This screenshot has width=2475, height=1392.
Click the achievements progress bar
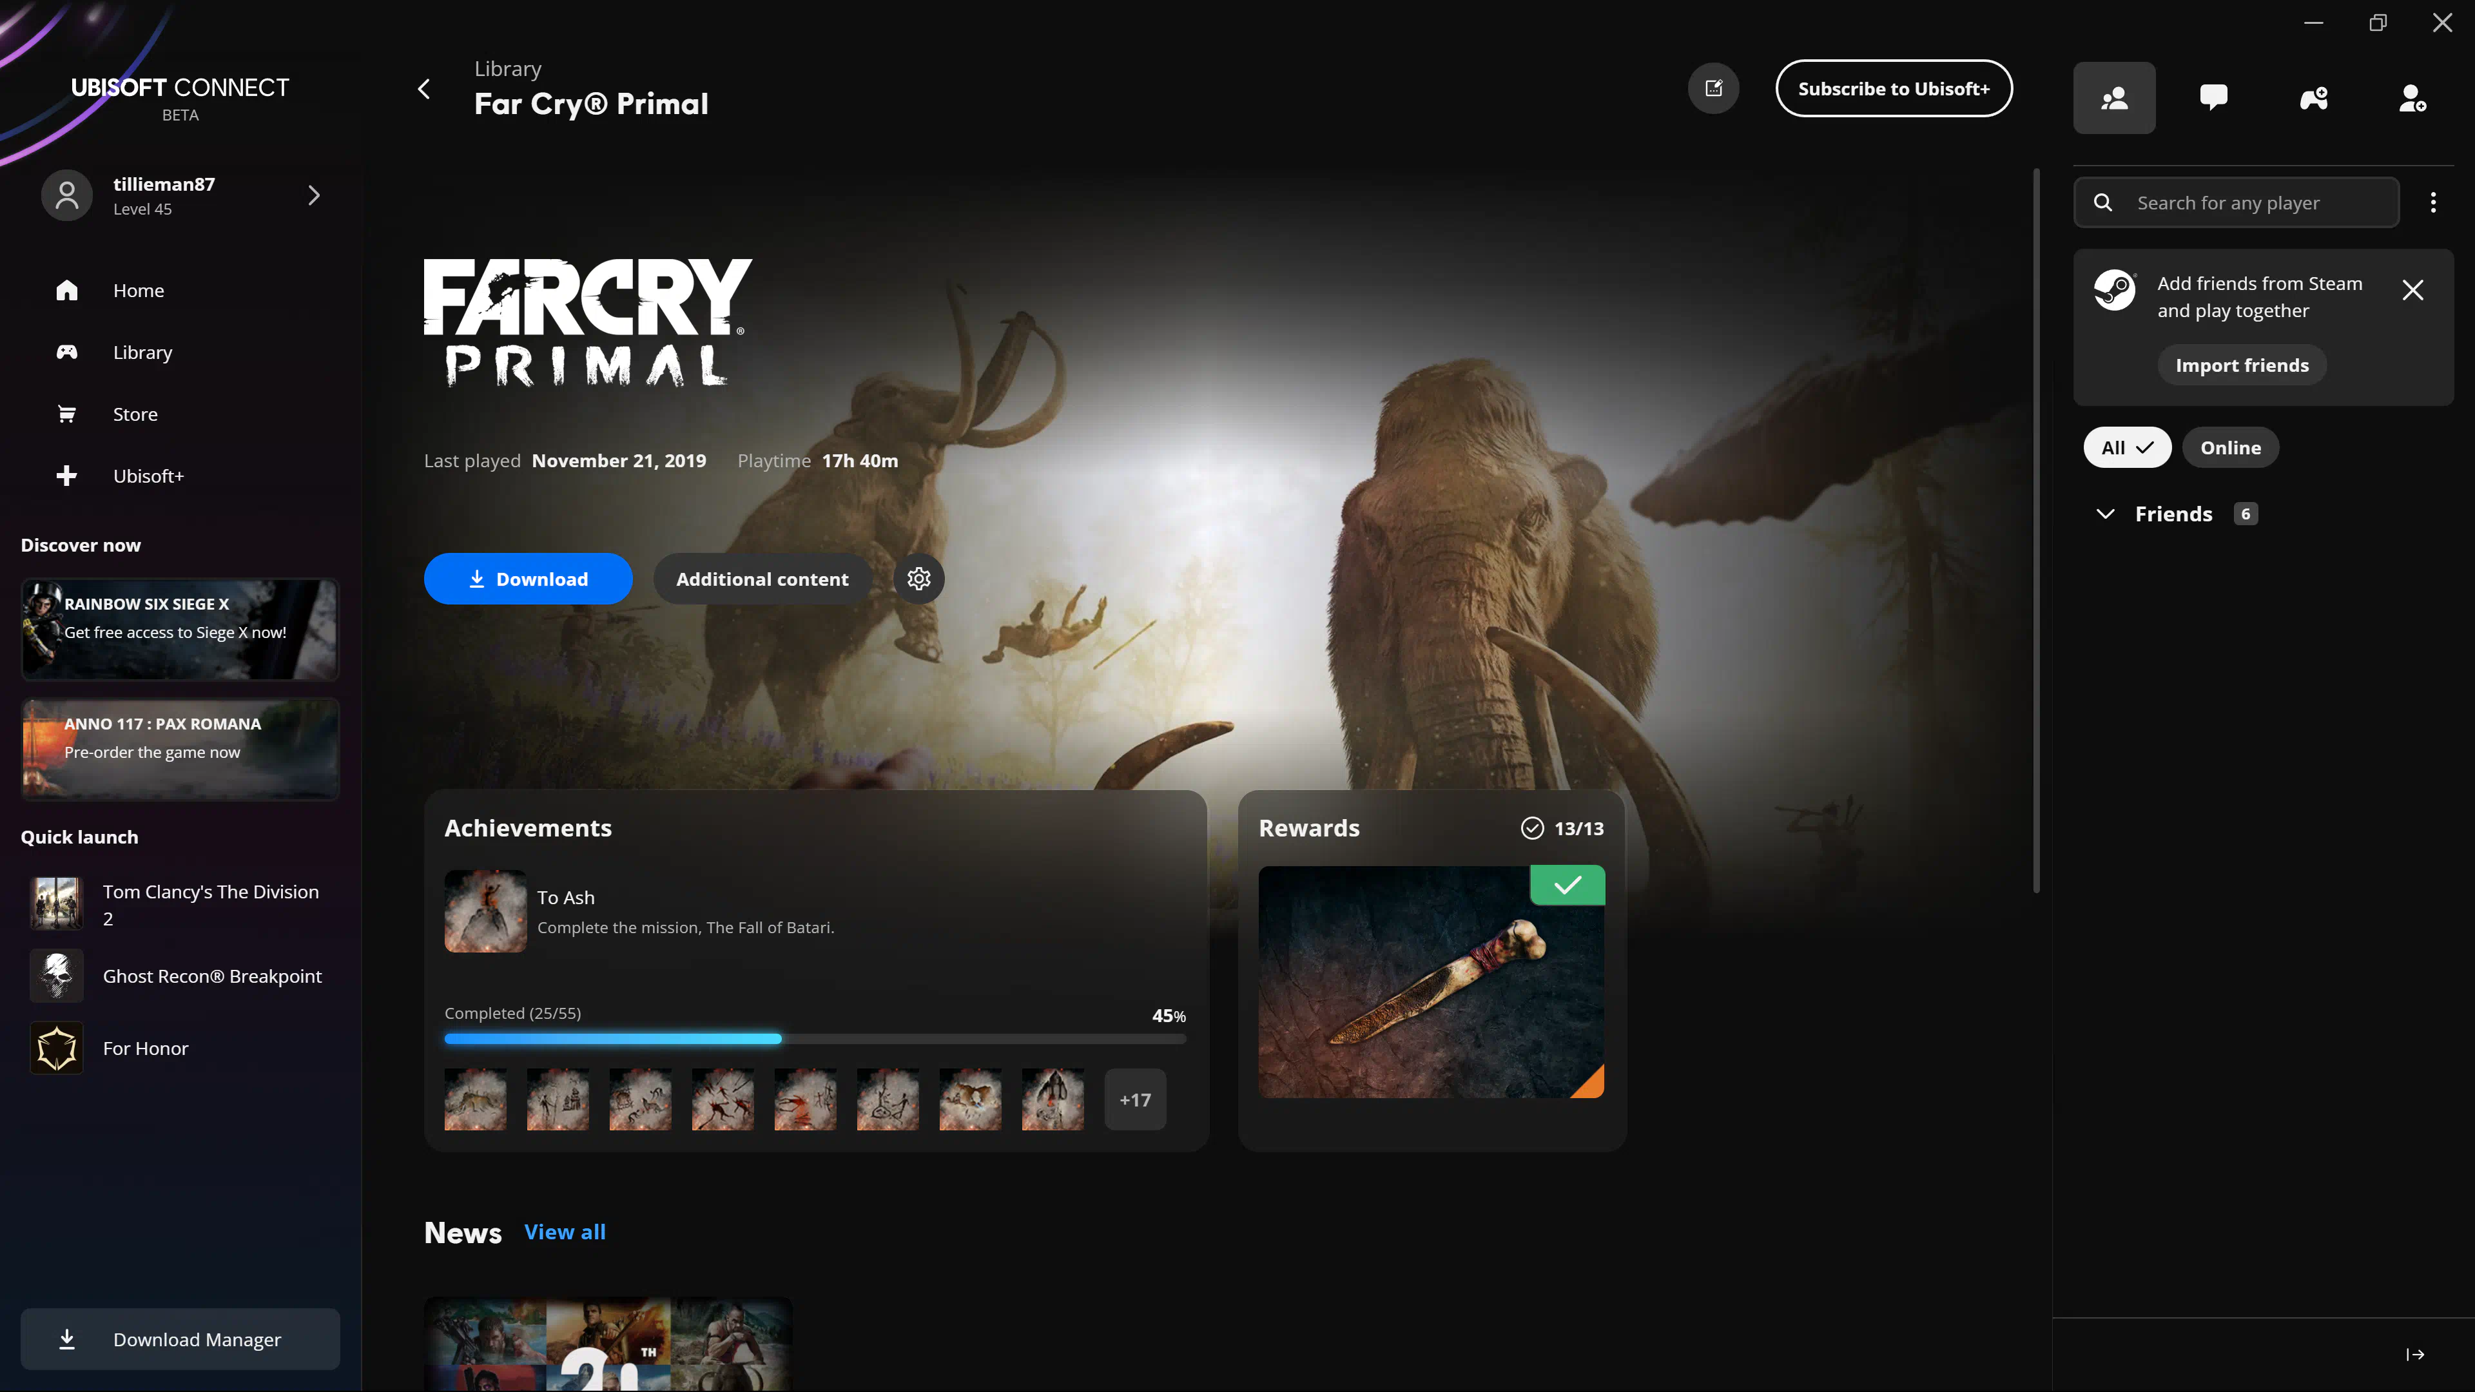815,1038
